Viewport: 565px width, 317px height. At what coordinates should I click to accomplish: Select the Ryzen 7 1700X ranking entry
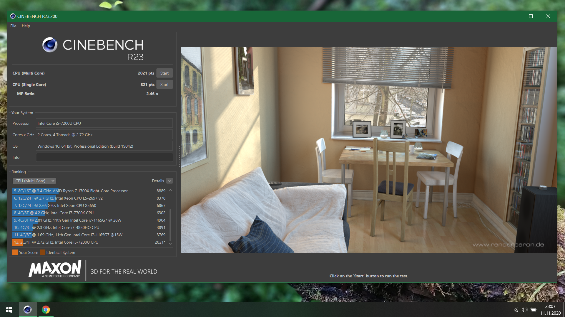tap(88, 191)
